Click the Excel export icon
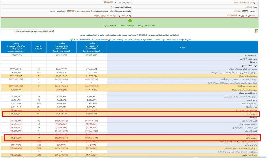Viewport: 275px width, 158px height. tap(256, 31)
